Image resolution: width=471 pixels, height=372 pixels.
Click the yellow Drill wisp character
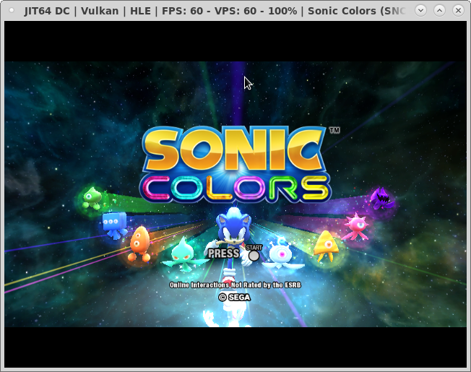click(x=327, y=246)
